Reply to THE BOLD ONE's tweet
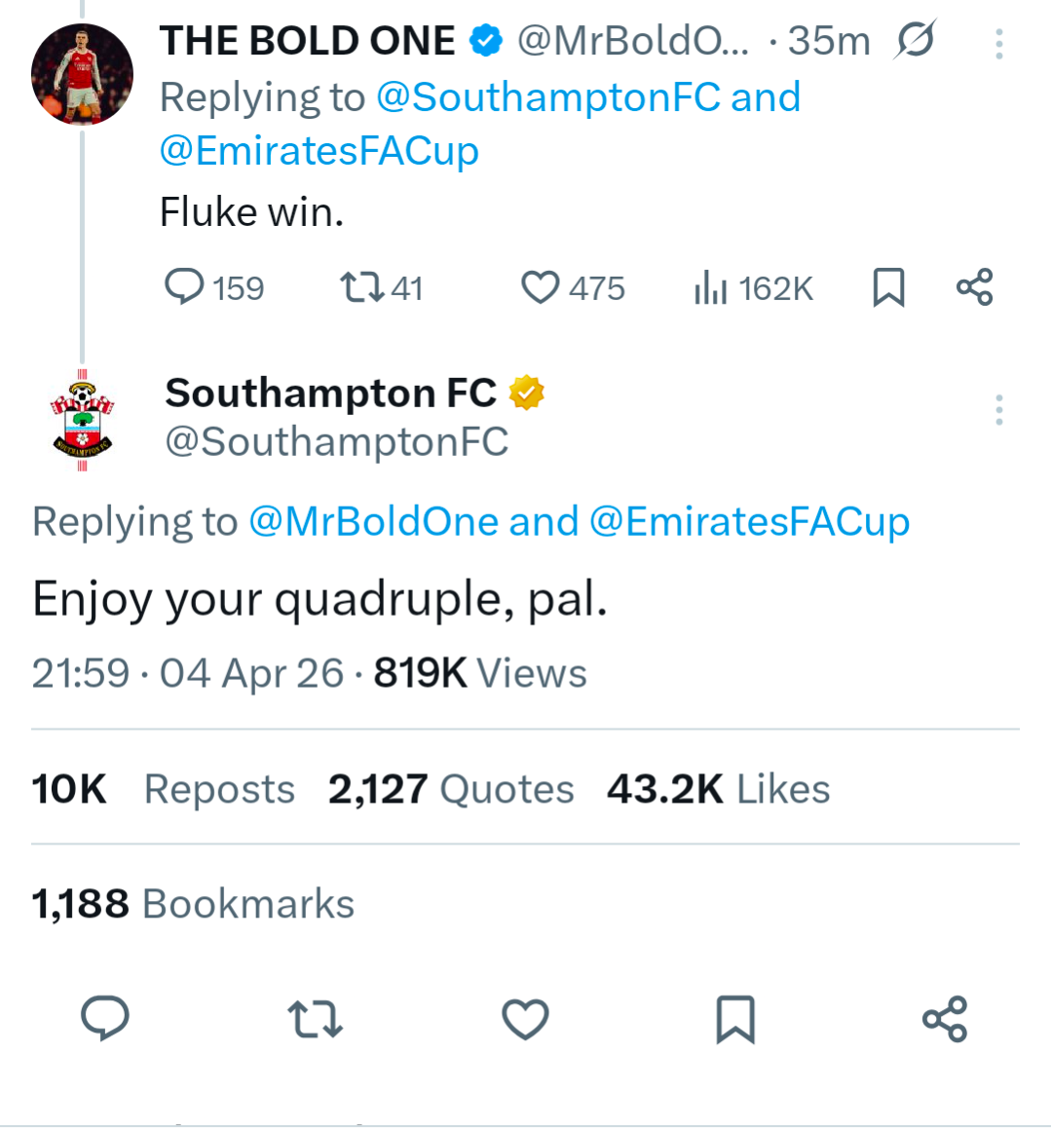This screenshot has width=1051, height=1128. pyautogui.click(x=184, y=287)
